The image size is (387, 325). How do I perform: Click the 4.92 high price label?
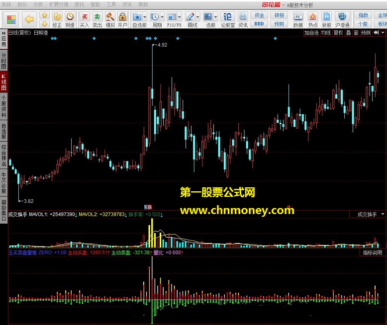[162, 45]
